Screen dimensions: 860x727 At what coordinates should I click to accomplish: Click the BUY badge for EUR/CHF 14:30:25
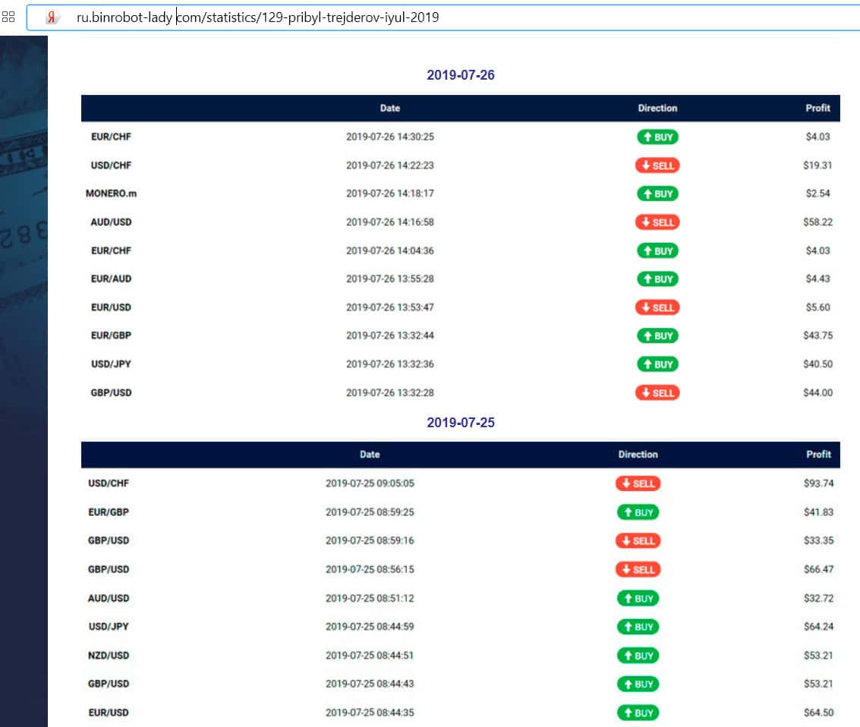[x=657, y=137]
